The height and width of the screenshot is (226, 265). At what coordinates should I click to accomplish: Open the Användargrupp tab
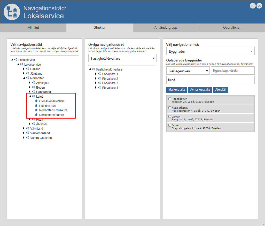click(166, 28)
